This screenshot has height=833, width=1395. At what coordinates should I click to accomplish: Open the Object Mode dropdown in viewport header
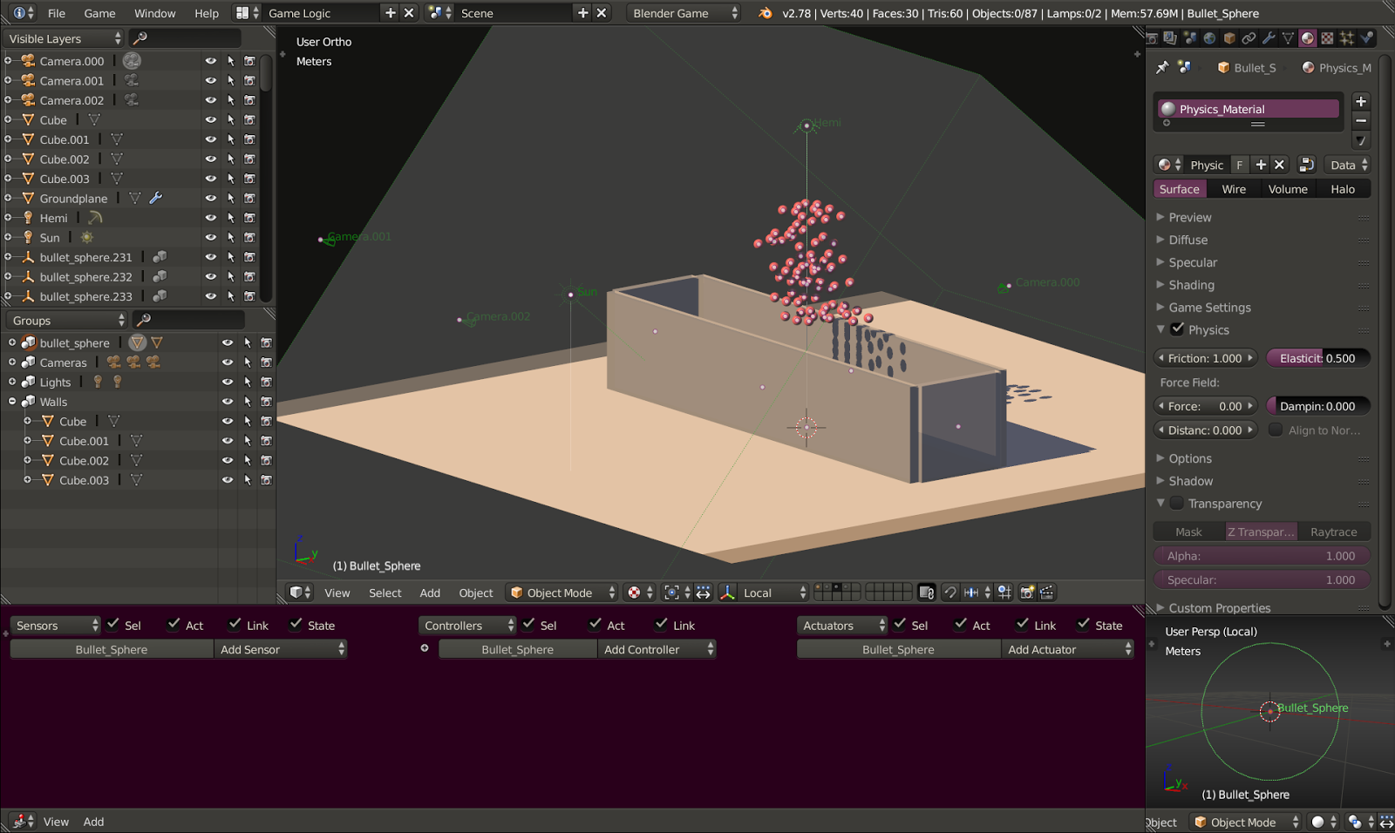tap(561, 593)
